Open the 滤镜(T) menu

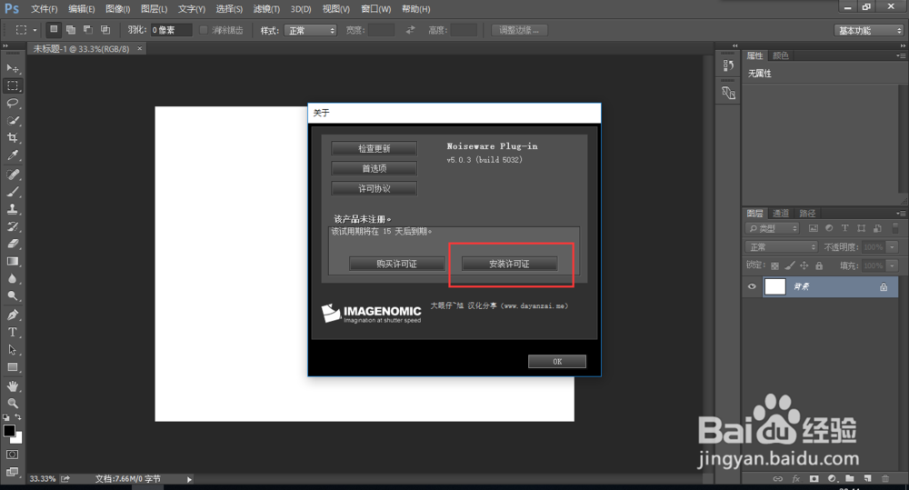[266, 9]
